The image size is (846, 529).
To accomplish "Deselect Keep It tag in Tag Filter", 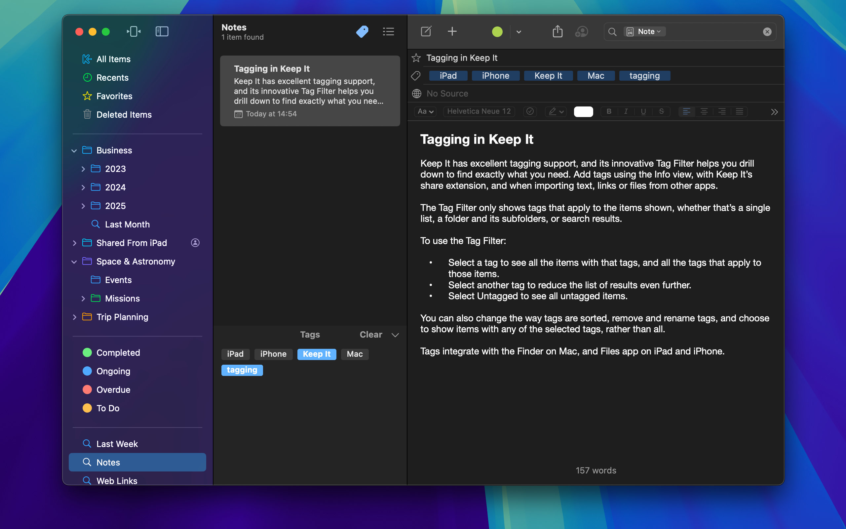I will coord(317,354).
